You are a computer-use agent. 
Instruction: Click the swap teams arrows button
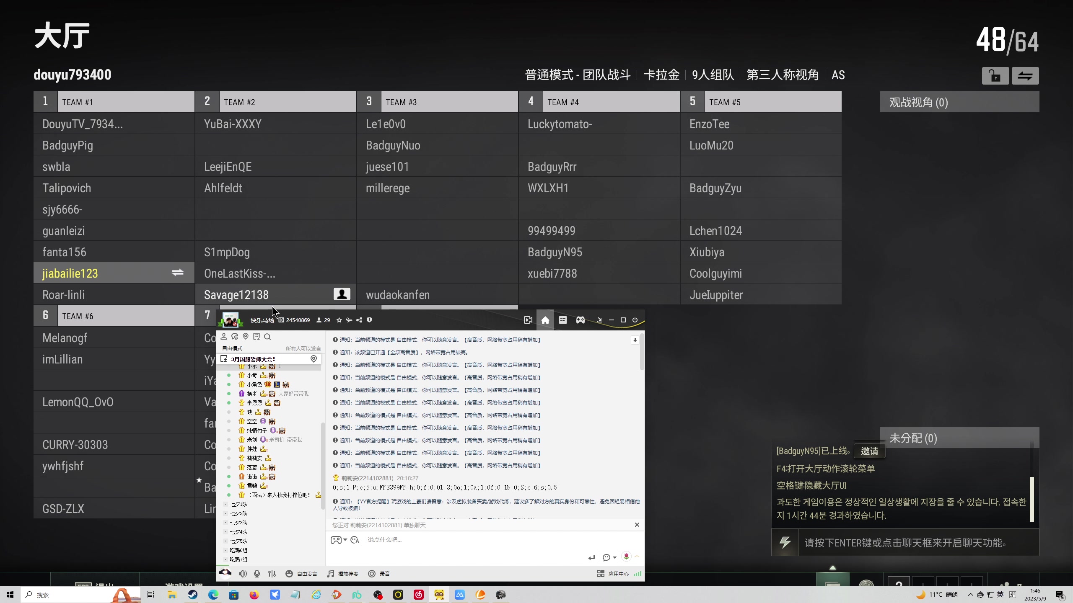[x=1025, y=76]
